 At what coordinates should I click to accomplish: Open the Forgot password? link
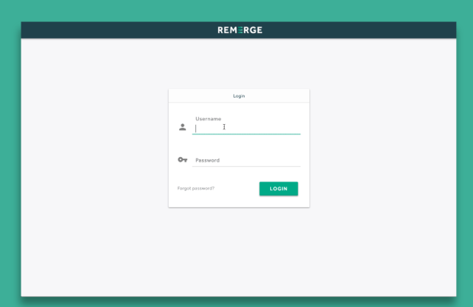[196, 189]
